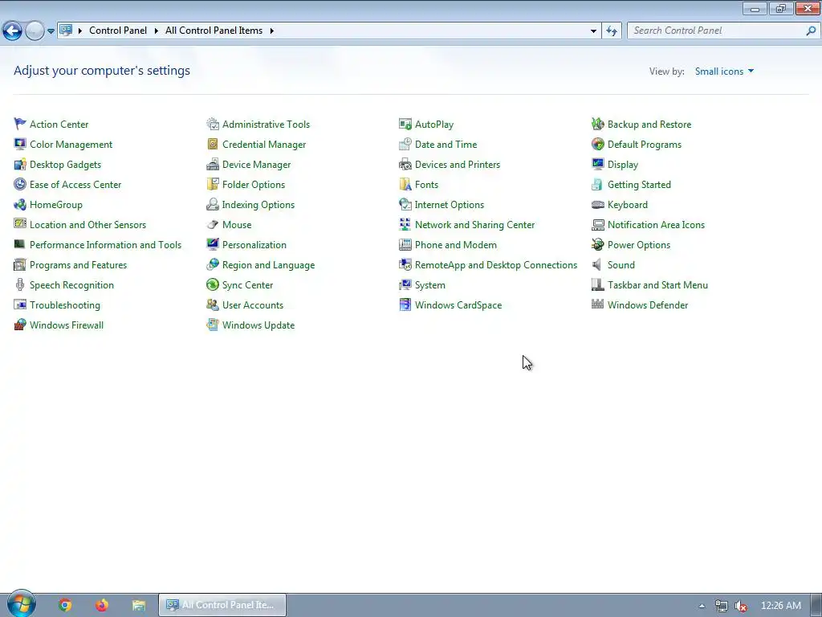Screen dimensions: 822x617
Task: Open the System item
Action: tap(430, 285)
